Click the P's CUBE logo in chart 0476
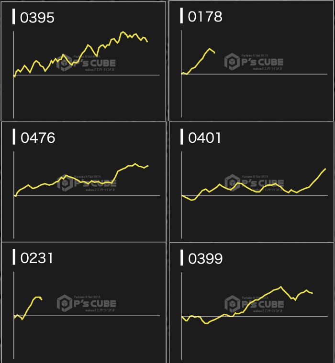Screen dimensions: 335x363 [x=86, y=183]
